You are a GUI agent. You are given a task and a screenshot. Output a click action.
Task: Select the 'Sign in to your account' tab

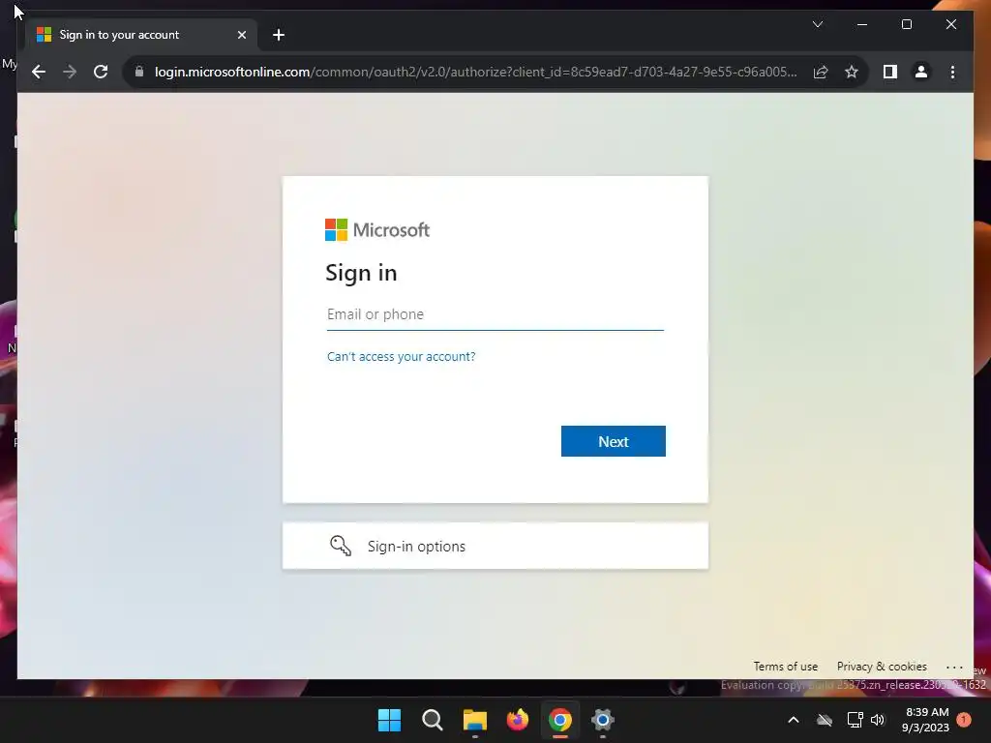click(141, 35)
